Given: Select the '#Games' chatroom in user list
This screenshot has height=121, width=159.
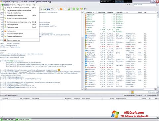Looking at the screenshot, I should click(89, 19).
